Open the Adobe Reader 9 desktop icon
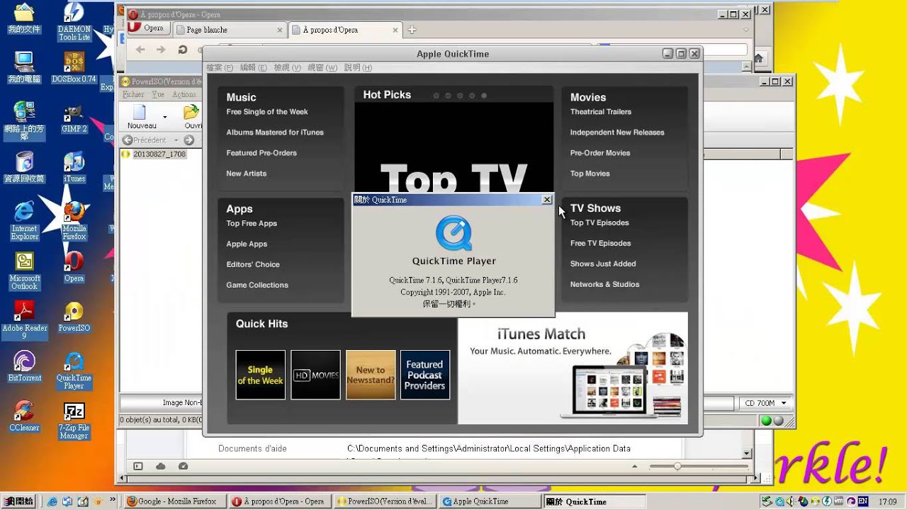907x510 pixels. coord(24,320)
